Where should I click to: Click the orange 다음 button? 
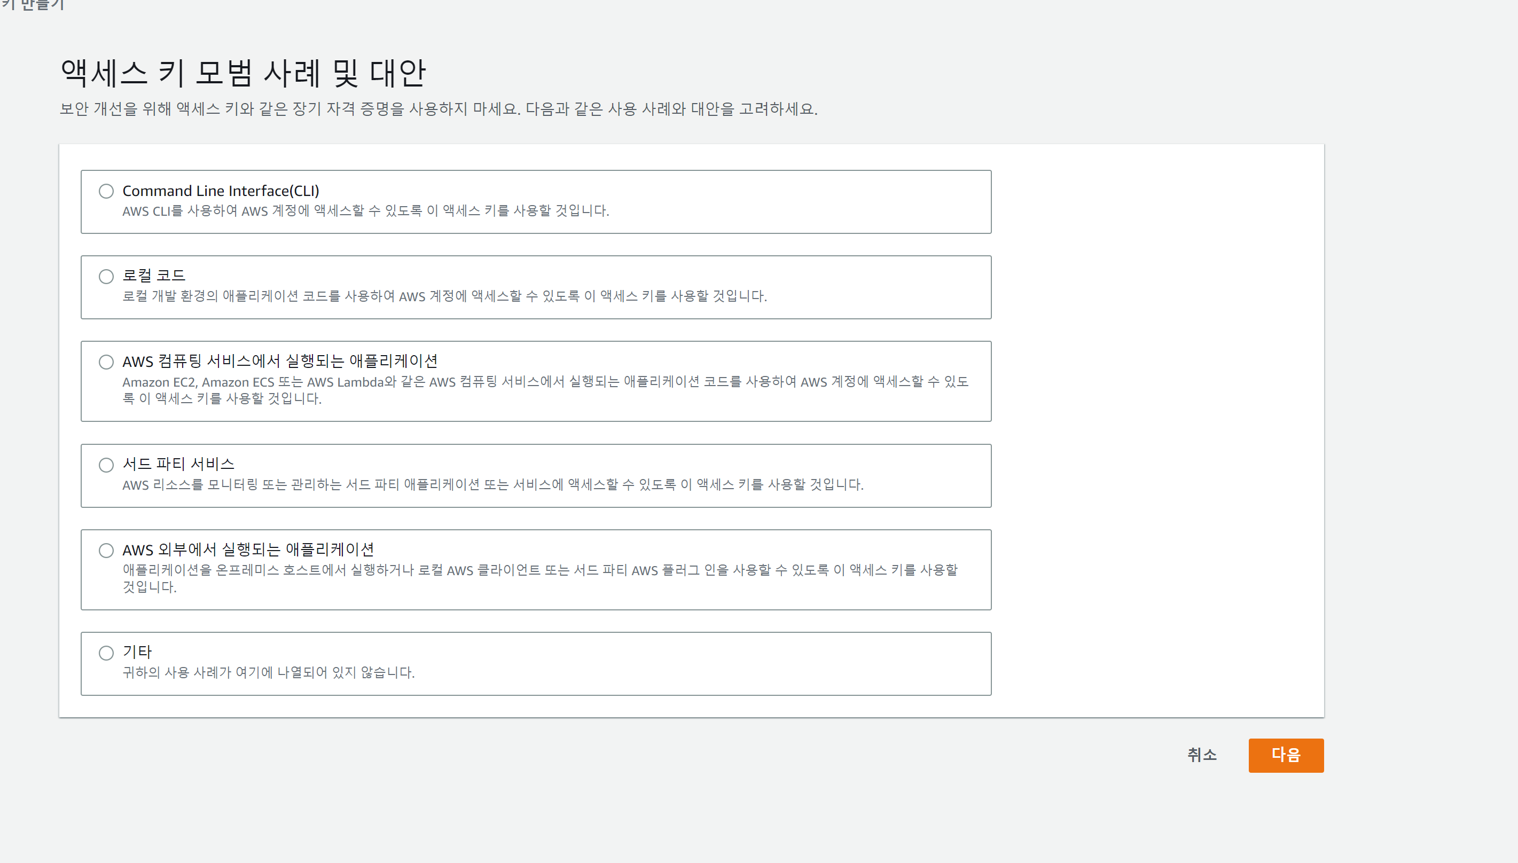coord(1286,755)
